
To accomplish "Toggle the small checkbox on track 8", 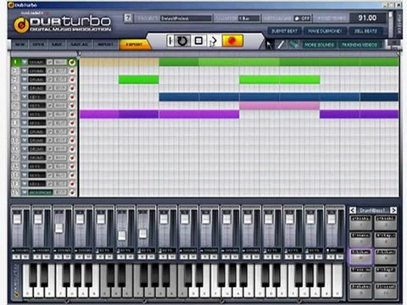I will 50,123.
